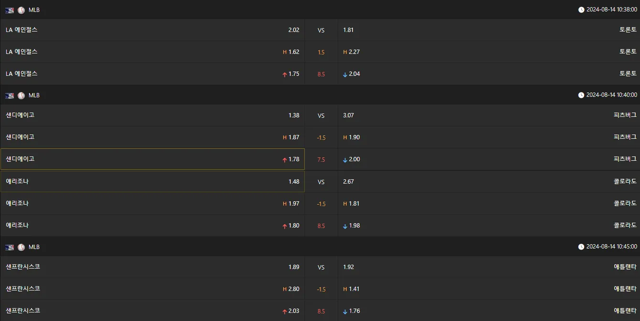This screenshot has width=640, height=321.
Task: Click MLB league label in third header
Action: tap(34, 247)
